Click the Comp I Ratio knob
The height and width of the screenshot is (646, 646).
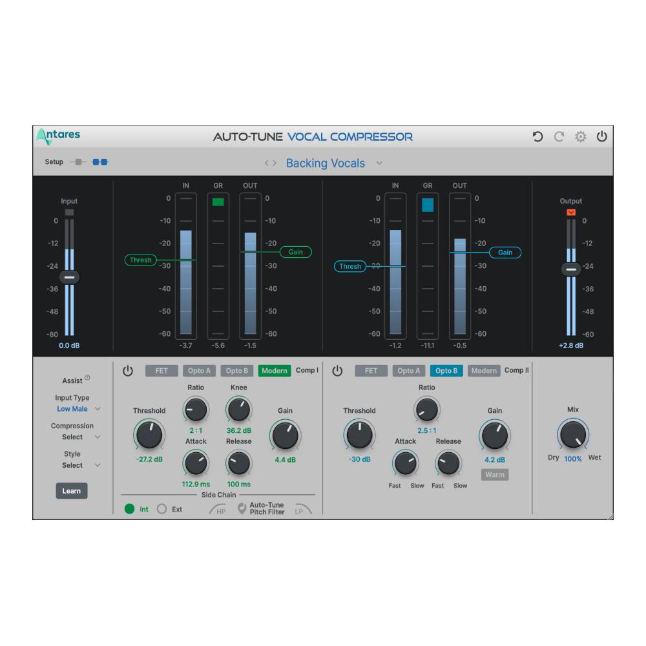click(196, 410)
